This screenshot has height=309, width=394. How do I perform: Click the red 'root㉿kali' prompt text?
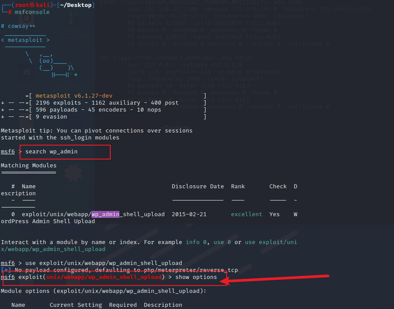(x=32, y=5)
